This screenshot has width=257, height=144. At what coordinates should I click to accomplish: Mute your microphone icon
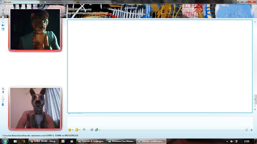(3, 105)
